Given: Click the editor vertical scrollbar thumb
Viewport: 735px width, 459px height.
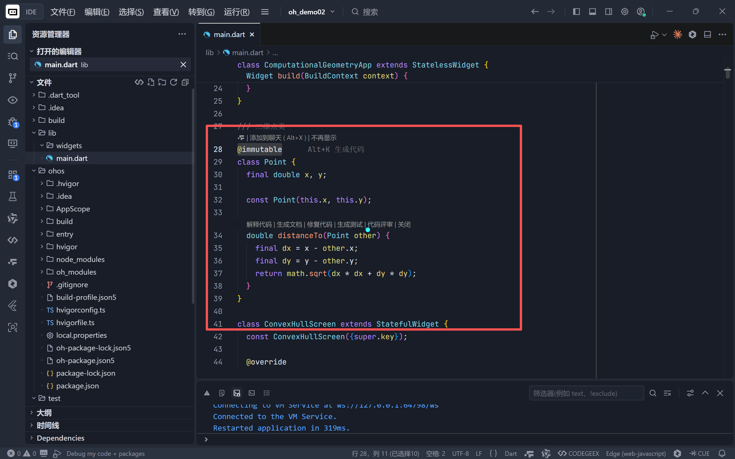Looking at the screenshot, I should click(x=728, y=73).
